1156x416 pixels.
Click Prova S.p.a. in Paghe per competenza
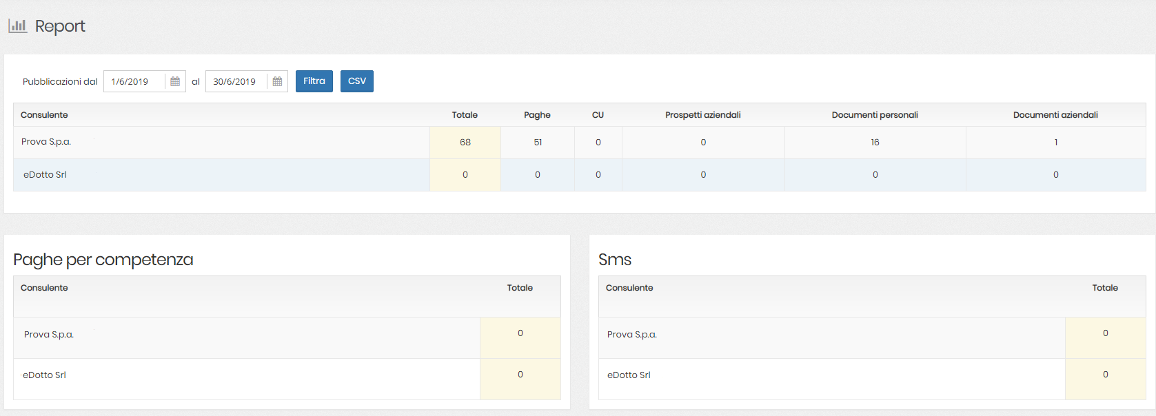coord(49,335)
